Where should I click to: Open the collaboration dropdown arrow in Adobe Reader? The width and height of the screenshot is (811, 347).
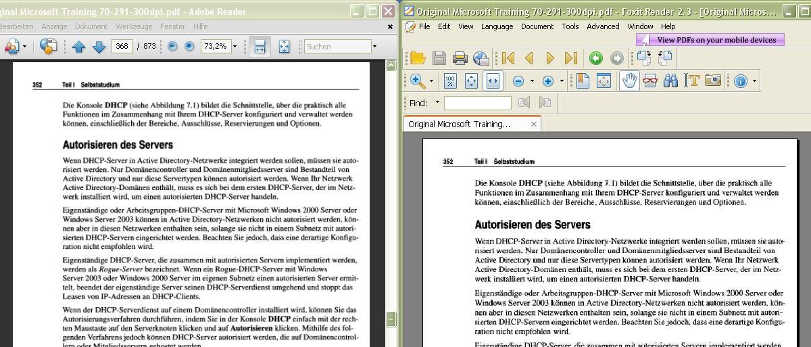25,46
